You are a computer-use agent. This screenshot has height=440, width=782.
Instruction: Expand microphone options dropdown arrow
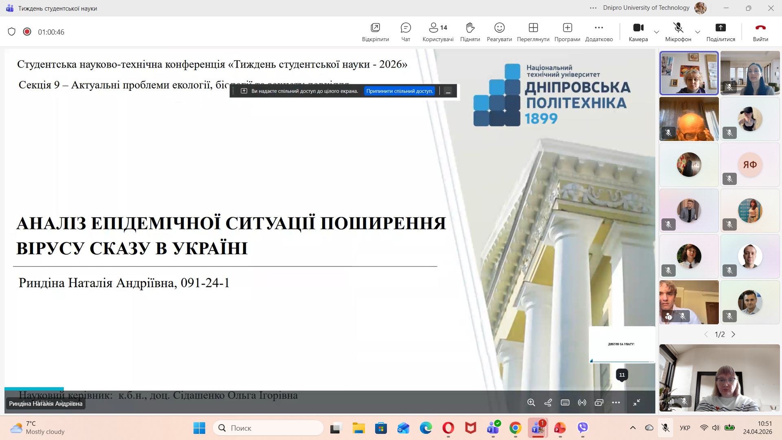(697, 32)
